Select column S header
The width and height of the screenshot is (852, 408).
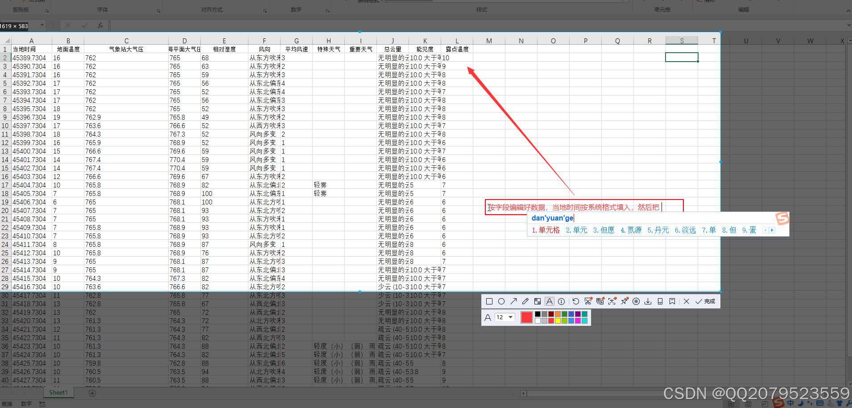pyautogui.click(x=682, y=41)
